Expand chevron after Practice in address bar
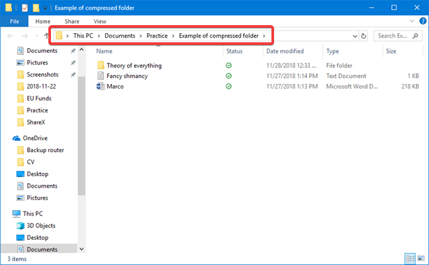Viewport: 429px width, 265px height. pos(173,36)
